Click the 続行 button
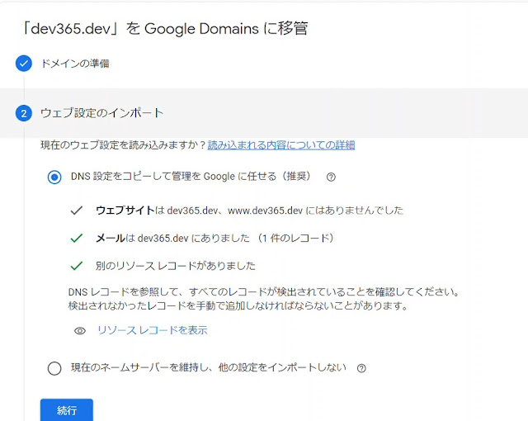 [67, 410]
